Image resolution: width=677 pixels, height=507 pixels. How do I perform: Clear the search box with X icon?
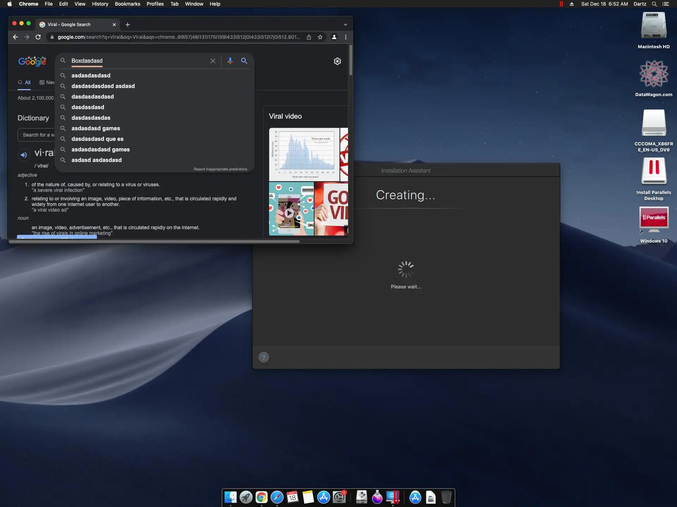pyautogui.click(x=213, y=61)
